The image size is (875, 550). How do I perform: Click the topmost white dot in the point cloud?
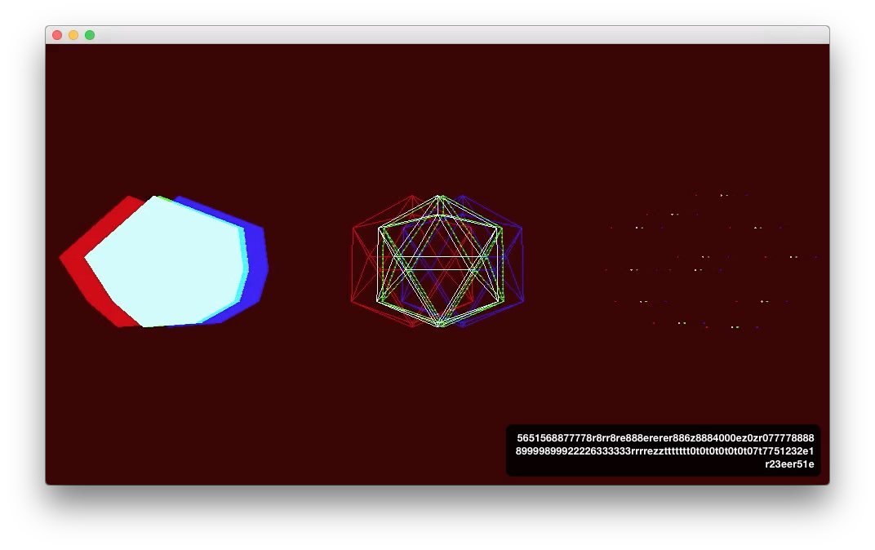point(722,195)
